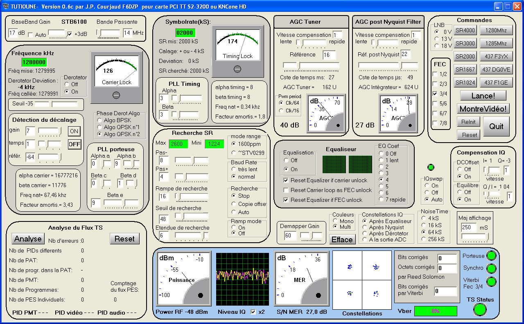Toggle the +3dB BaseBand Gain checkbox
524x324 pixels.
(x=70, y=34)
